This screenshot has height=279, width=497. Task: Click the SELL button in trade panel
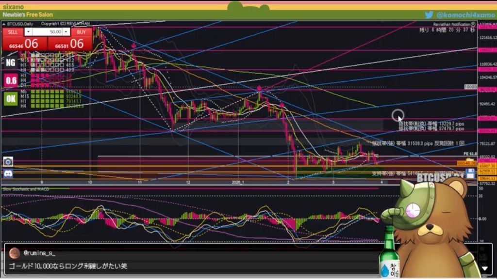[x=13, y=32]
